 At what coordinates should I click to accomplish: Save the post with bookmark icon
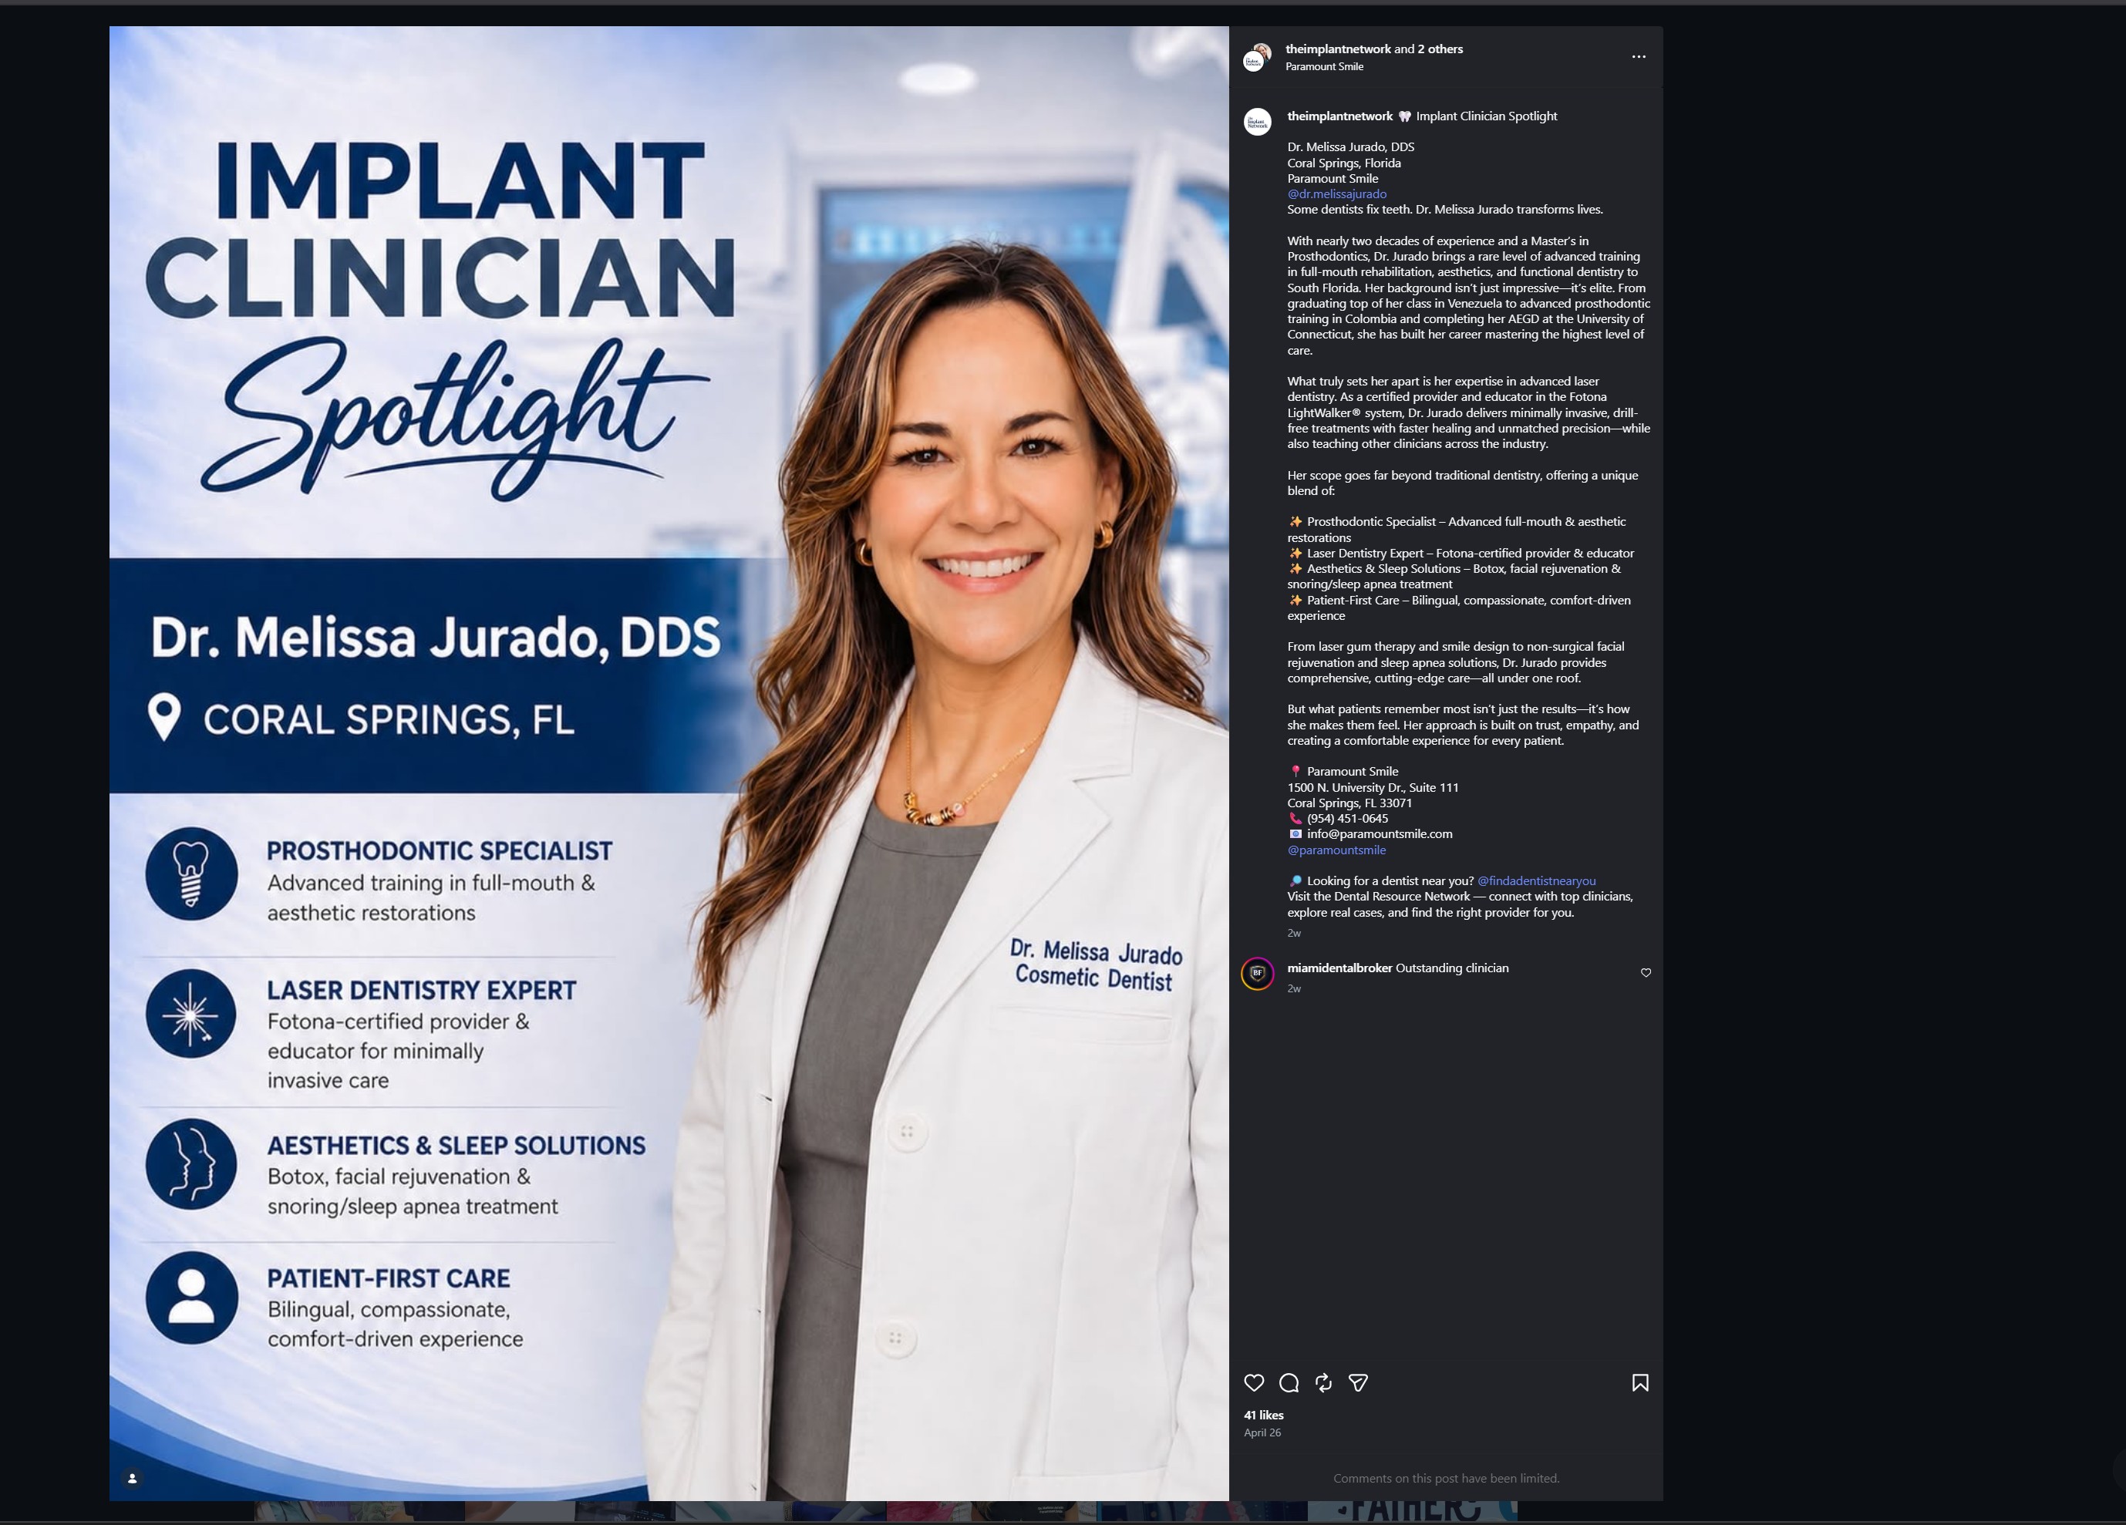click(1640, 1382)
